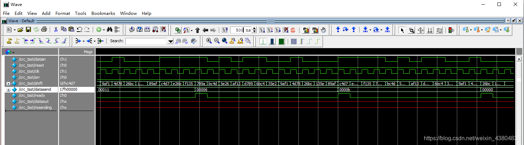Click the Paste clipboard icon
524x145 pixels.
(x=71, y=30)
